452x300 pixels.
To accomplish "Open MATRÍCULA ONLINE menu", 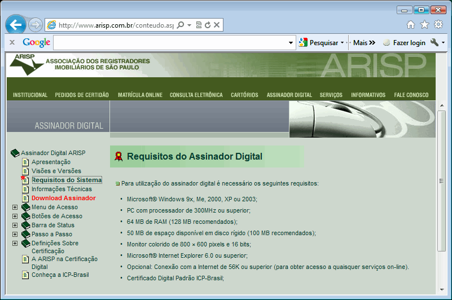I will pyautogui.click(x=140, y=95).
